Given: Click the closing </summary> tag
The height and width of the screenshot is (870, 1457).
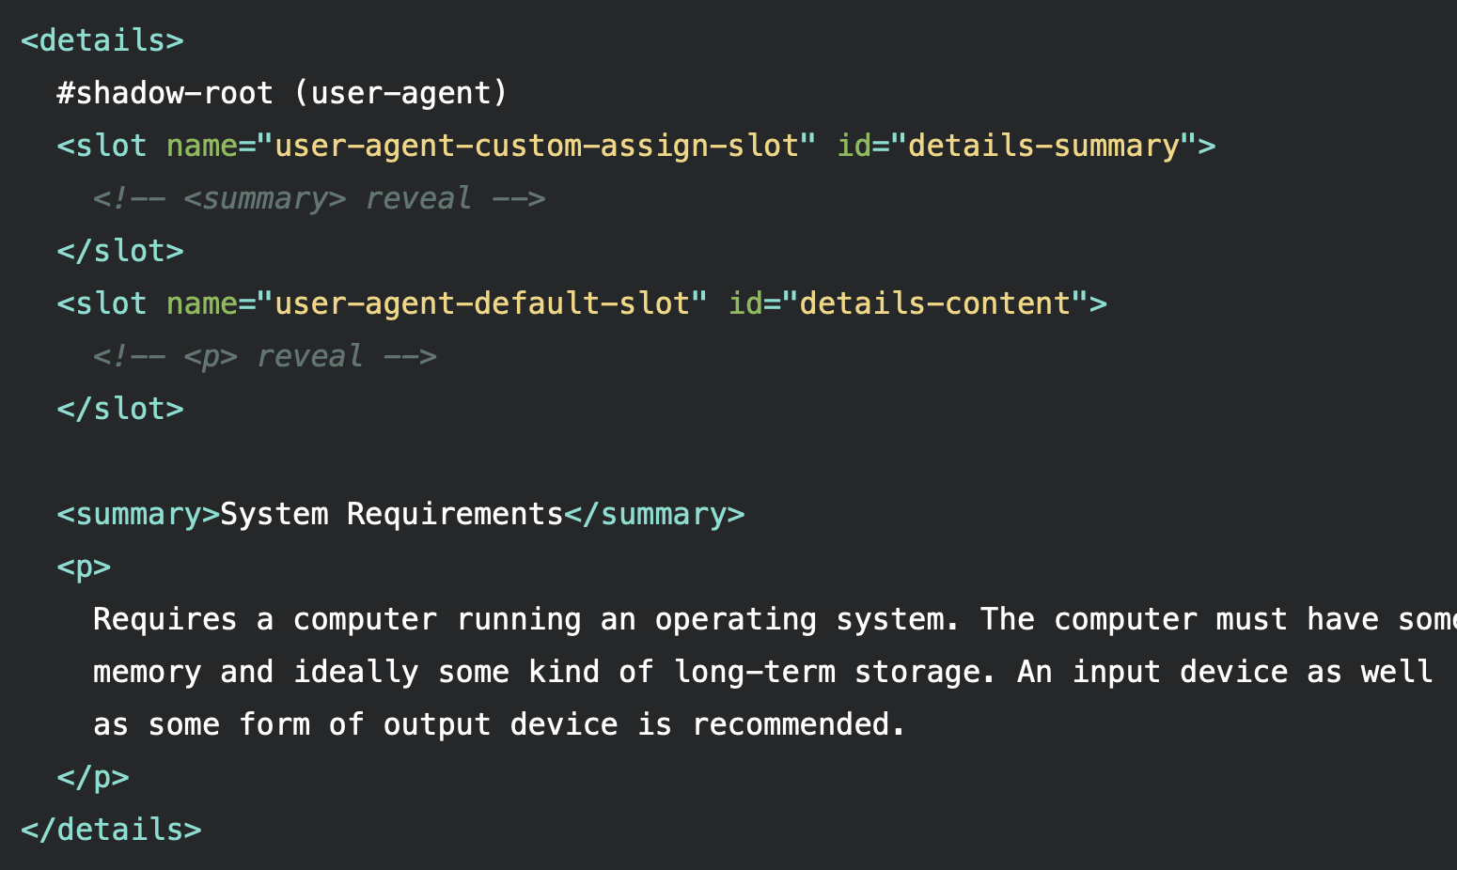Looking at the screenshot, I should point(654,514).
